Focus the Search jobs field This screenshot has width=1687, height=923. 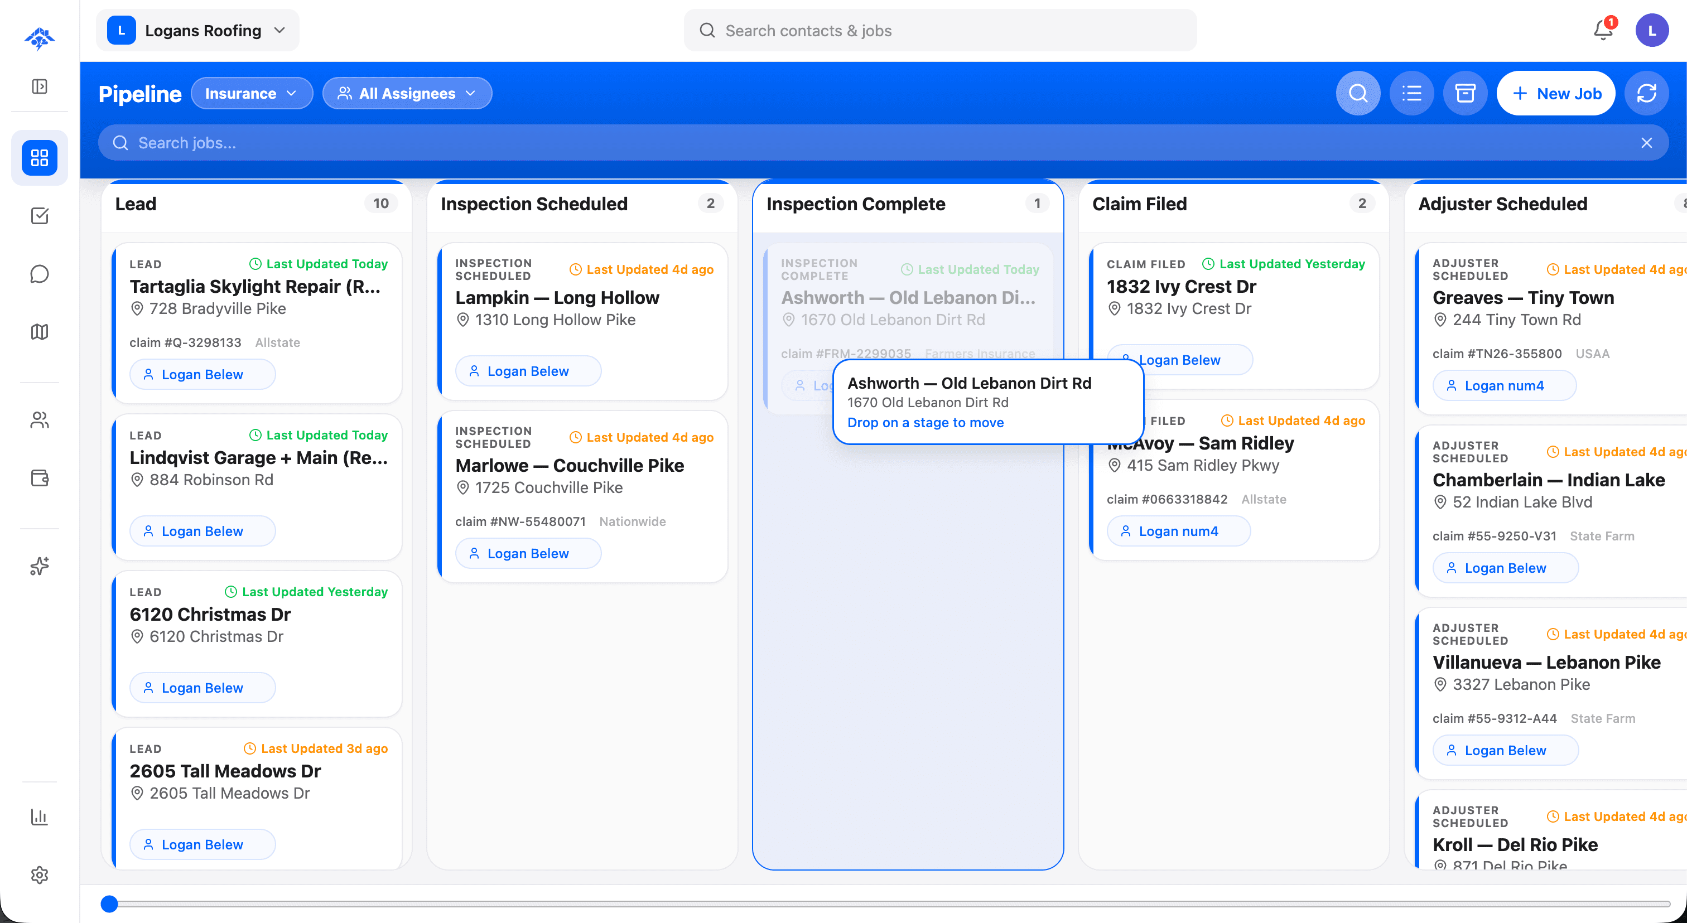point(883,143)
